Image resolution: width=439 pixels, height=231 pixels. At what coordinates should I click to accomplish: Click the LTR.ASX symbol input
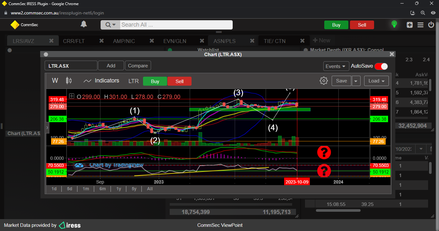(71, 66)
